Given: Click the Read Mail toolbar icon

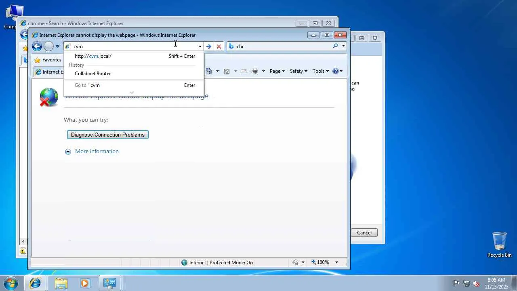Looking at the screenshot, I should 244,71.
